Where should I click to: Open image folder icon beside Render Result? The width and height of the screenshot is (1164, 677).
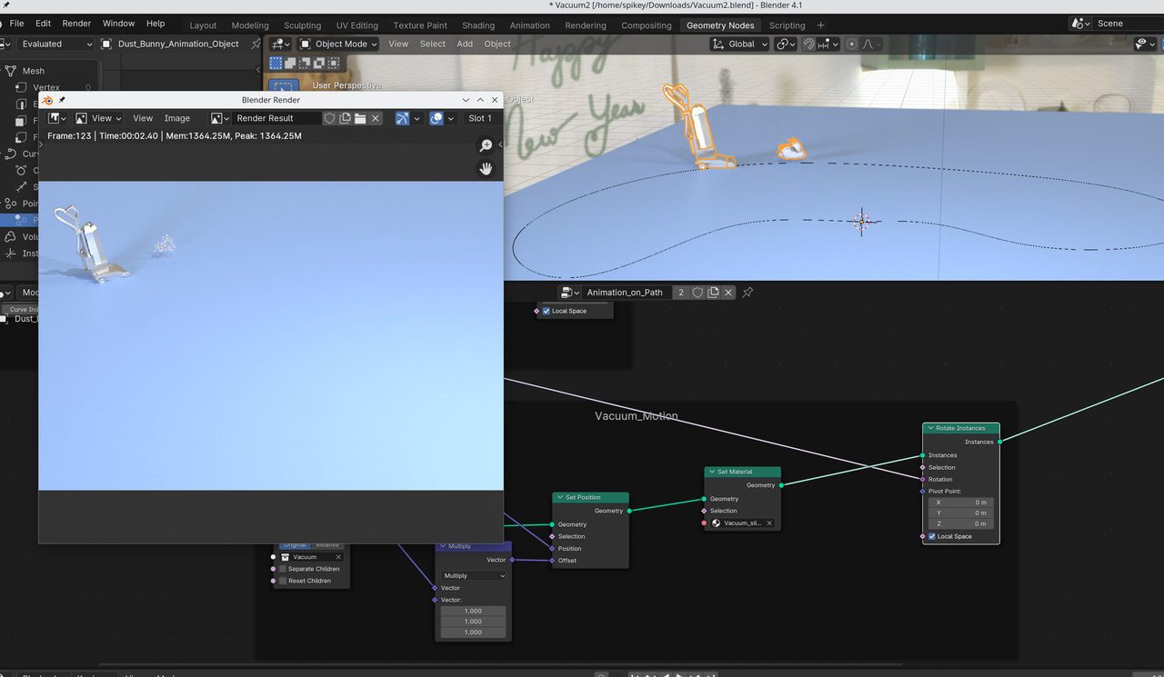(x=360, y=118)
